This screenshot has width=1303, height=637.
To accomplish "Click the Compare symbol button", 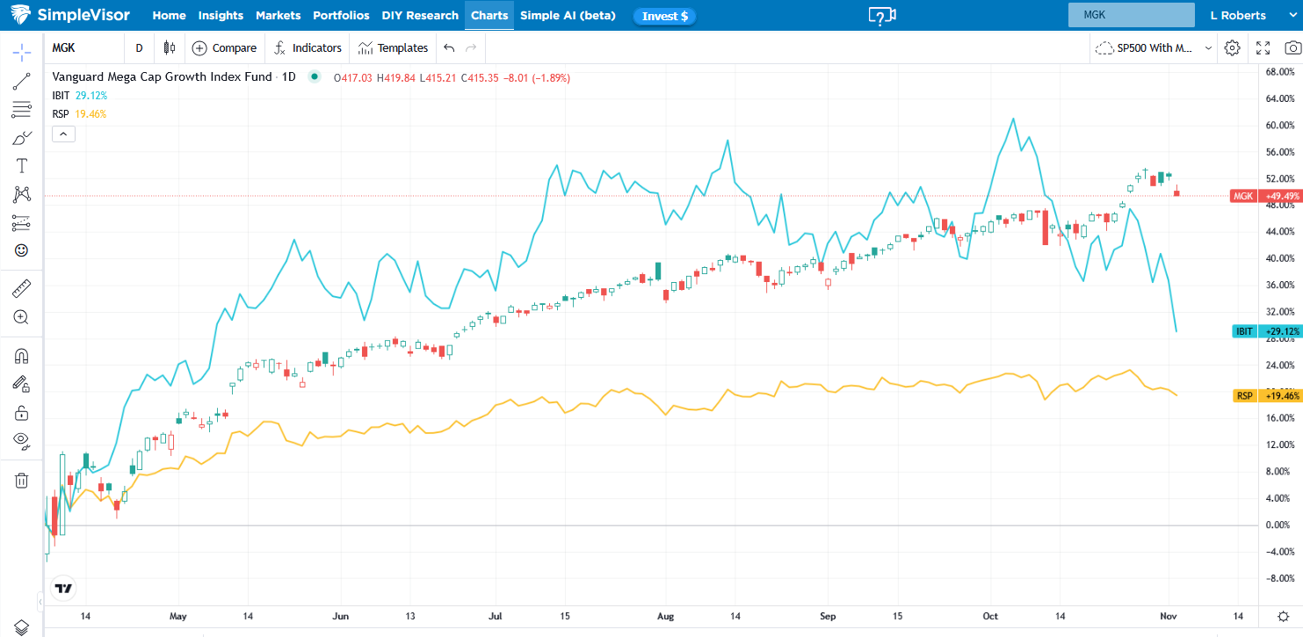I will [x=224, y=48].
